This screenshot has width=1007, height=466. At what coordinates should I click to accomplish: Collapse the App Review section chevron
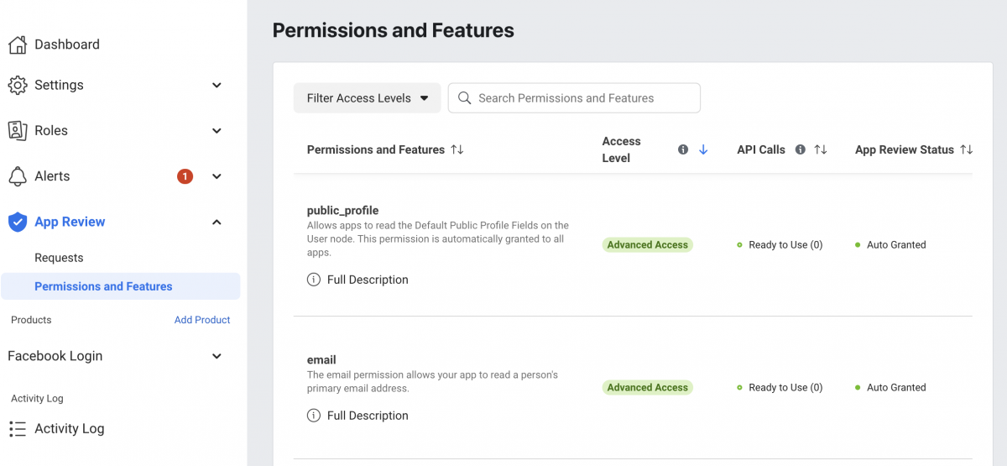pos(217,222)
